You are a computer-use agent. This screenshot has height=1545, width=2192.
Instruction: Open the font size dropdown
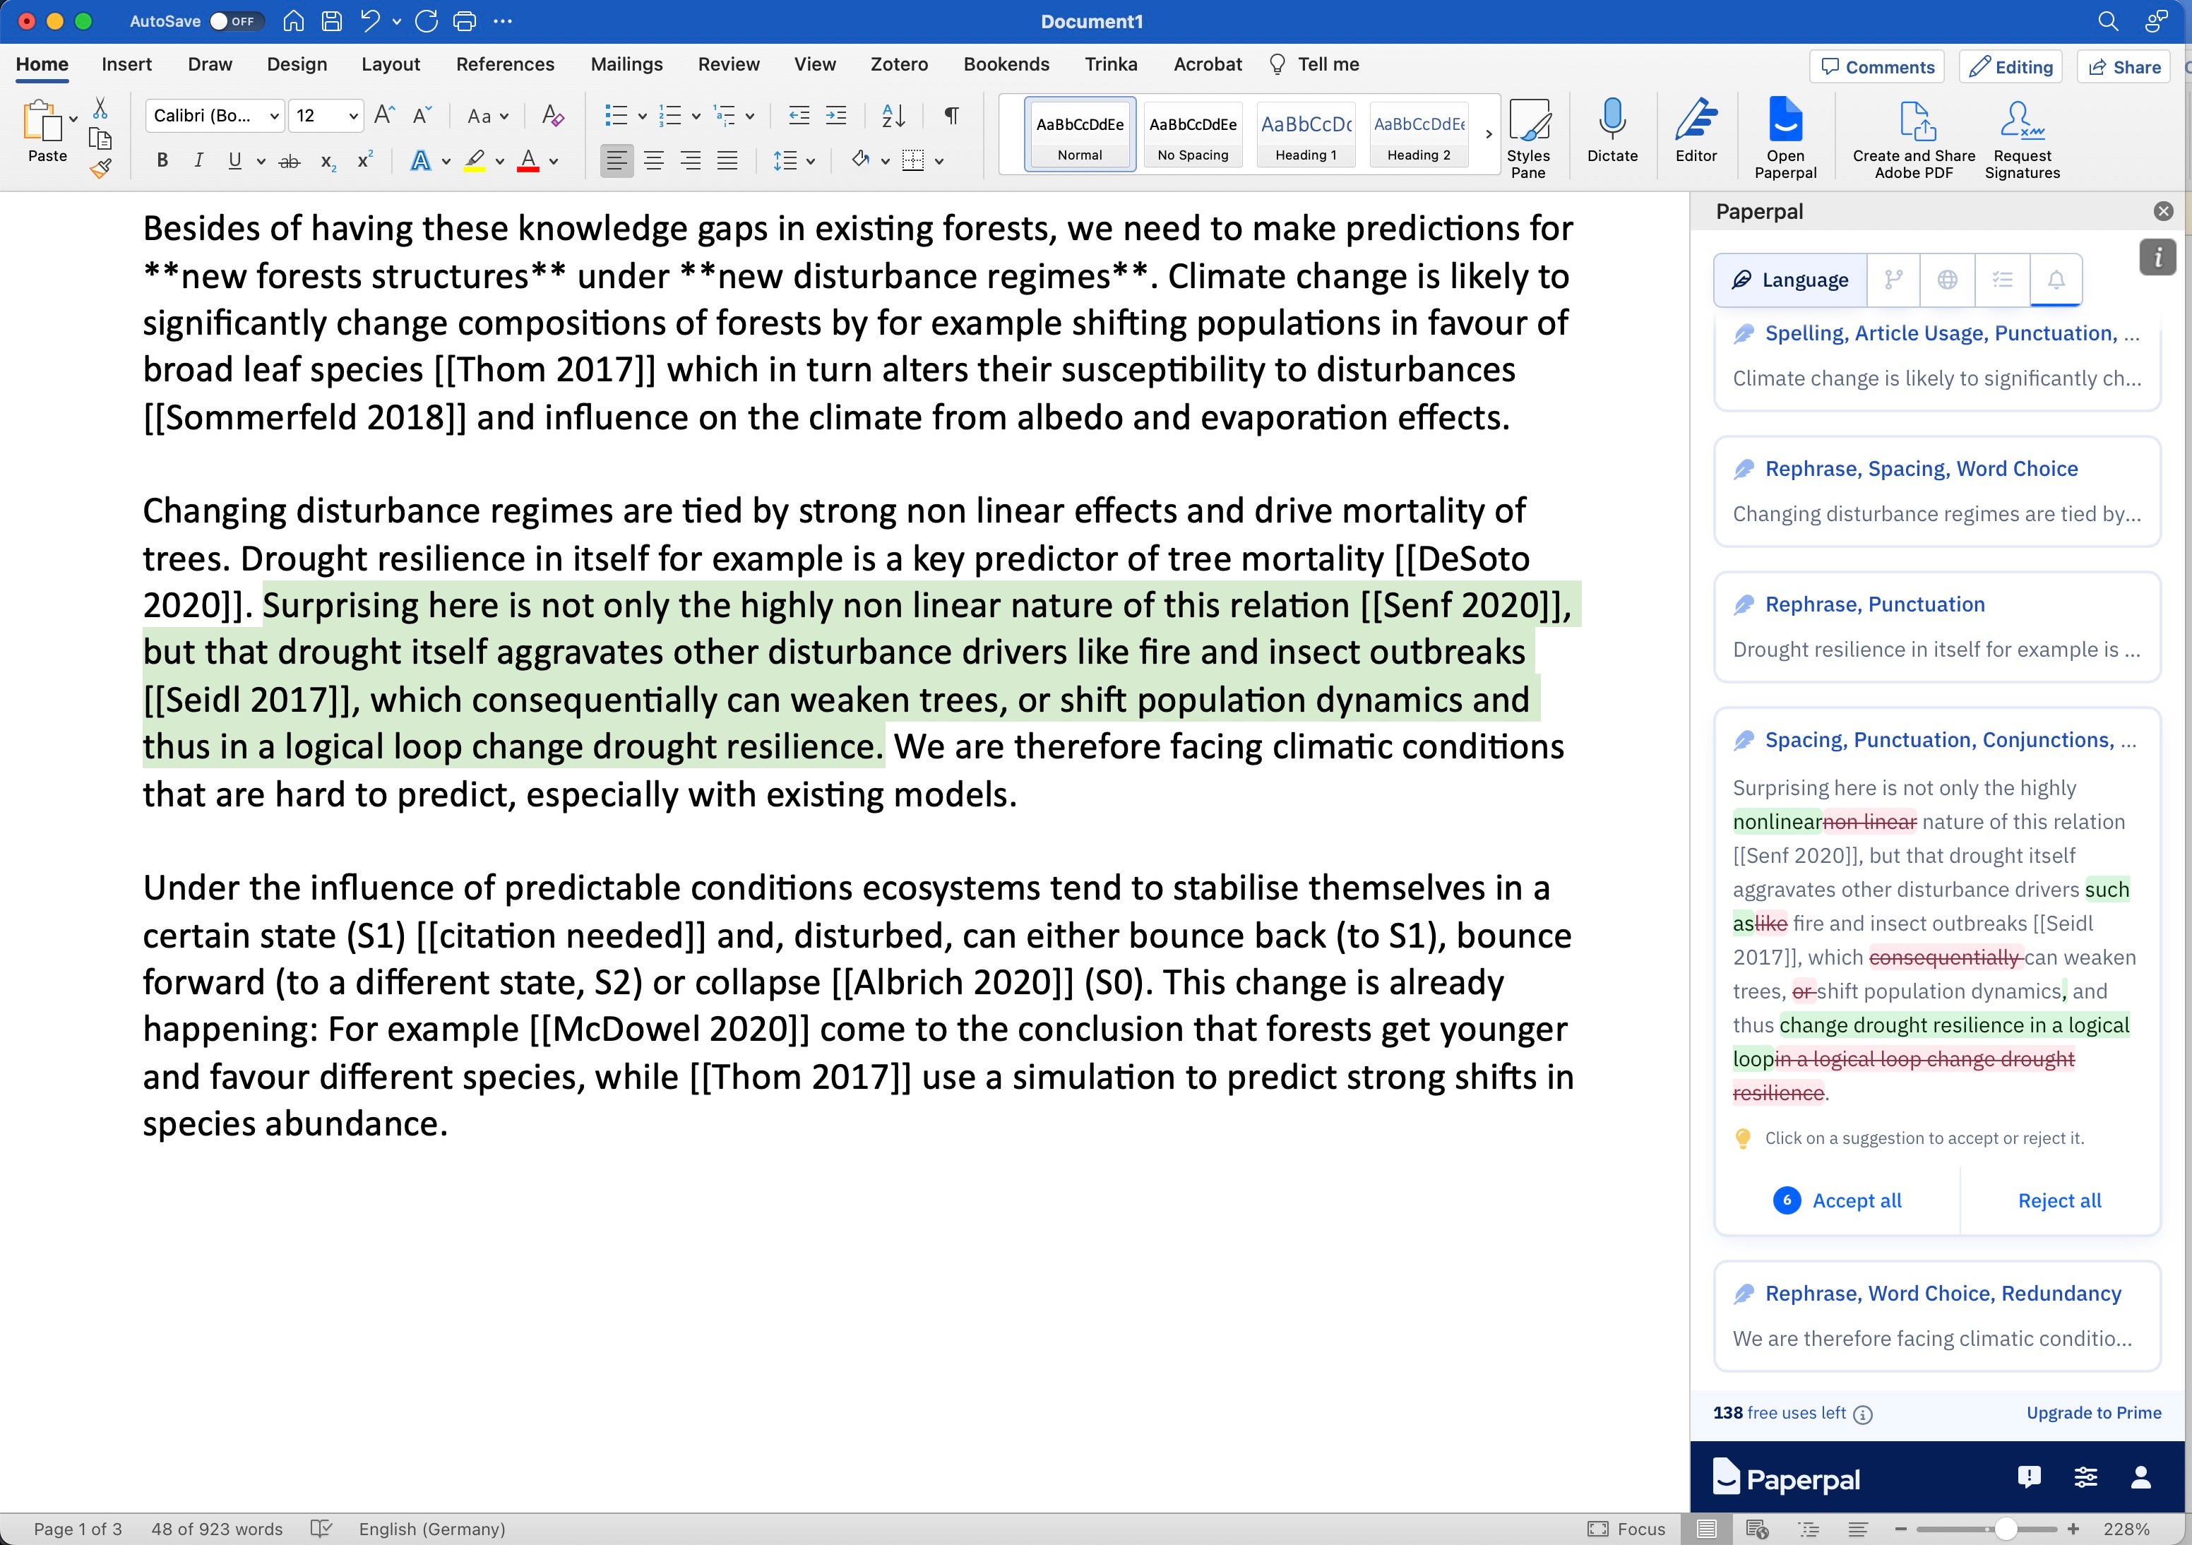click(353, 116)
